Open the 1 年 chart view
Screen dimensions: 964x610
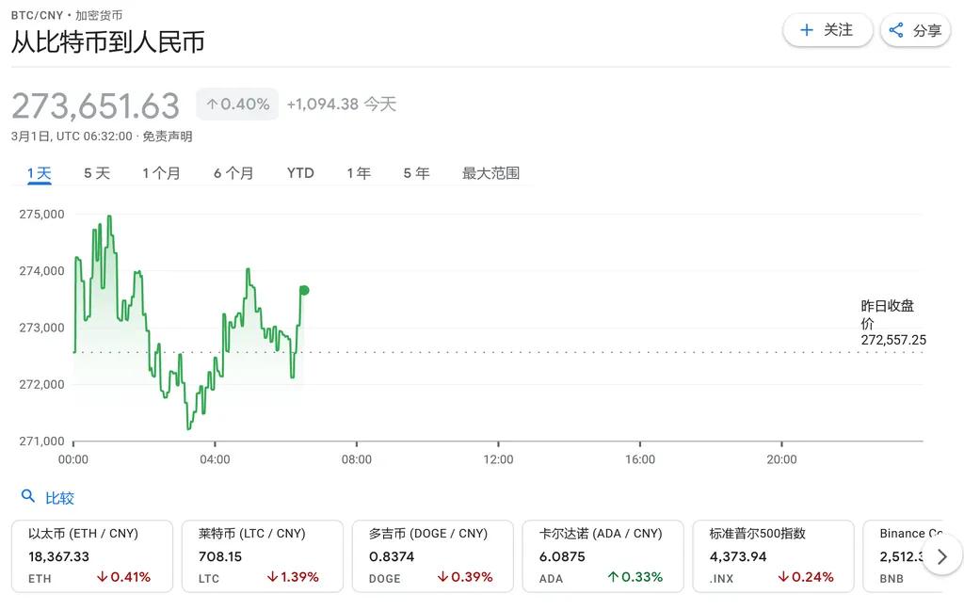(359, 173)
